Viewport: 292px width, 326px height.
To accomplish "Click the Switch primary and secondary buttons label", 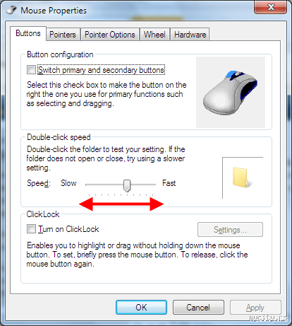I will coord(101,70).
